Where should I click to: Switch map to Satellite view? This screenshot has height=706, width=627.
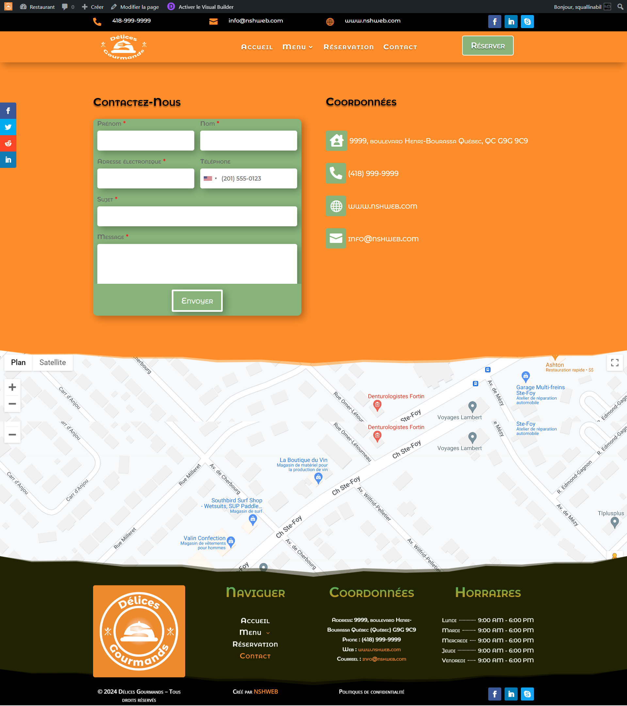coord(53,362)
